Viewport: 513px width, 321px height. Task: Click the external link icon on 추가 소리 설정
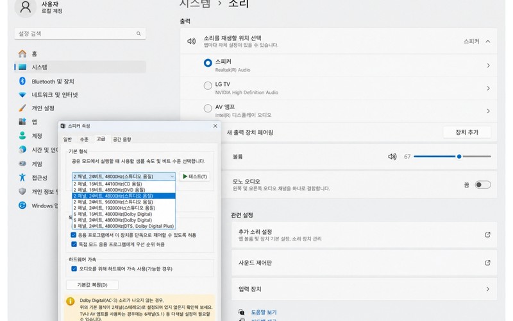(x=487, y=234)
